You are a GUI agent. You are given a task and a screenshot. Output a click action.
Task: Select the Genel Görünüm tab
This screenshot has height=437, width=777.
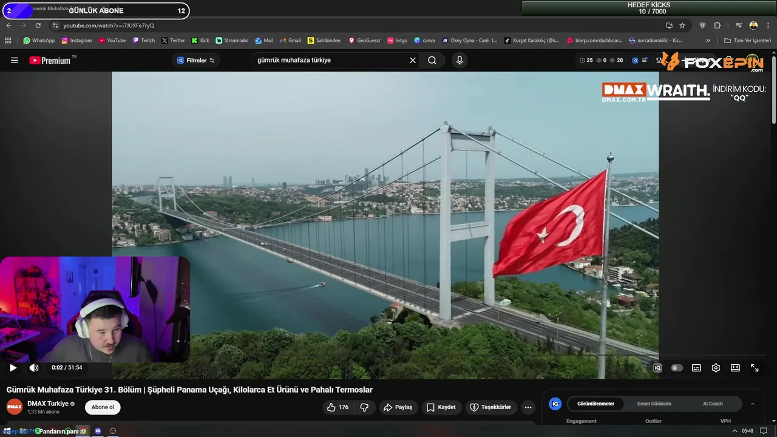[x=654, y=404]
